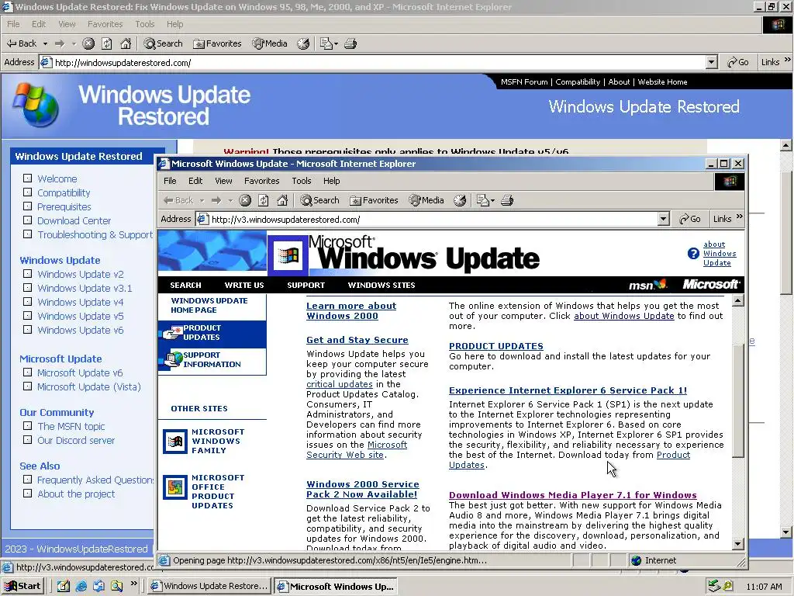Click Show Desktop quick launch icon
This screenshot has height=596, width=794.
tap(64, 586)
